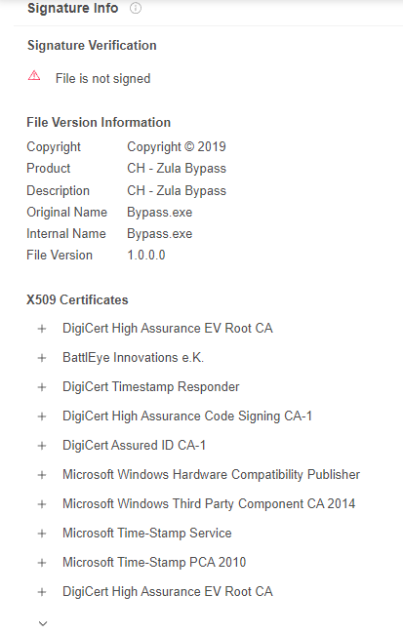Image resolution: width=403 pixels, height=634 pixels.
Task: Expand Microsoft Time-Stamp PCA 2010 certificate
Action: (42, 563)
